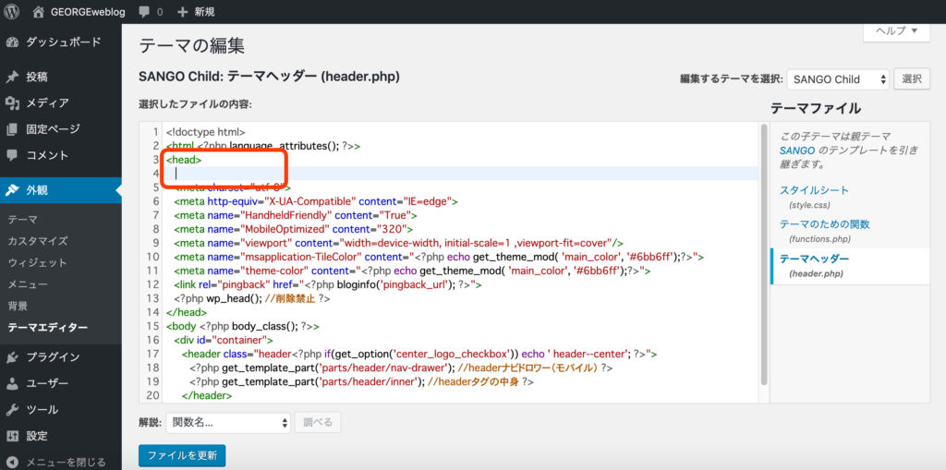Click the ツール wrench icon

click(12, 410)
